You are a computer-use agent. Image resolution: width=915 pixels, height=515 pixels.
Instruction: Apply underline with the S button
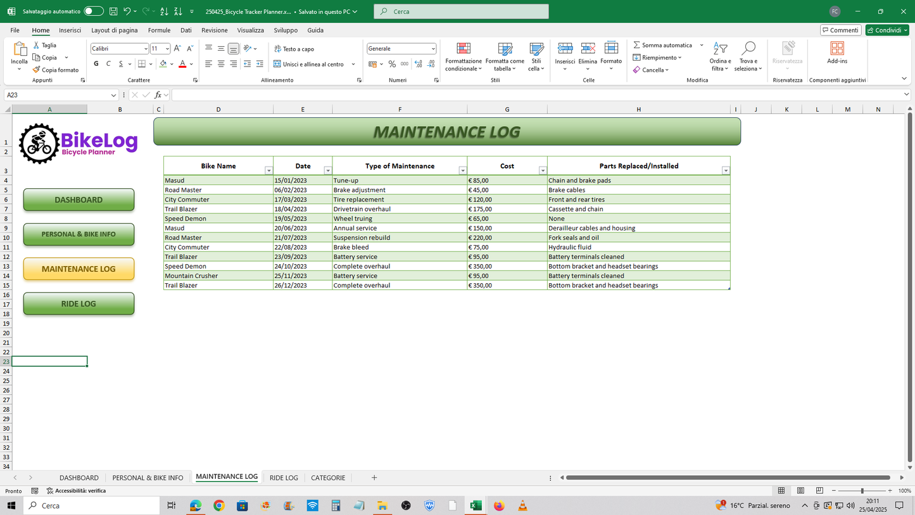click(121, 64)
